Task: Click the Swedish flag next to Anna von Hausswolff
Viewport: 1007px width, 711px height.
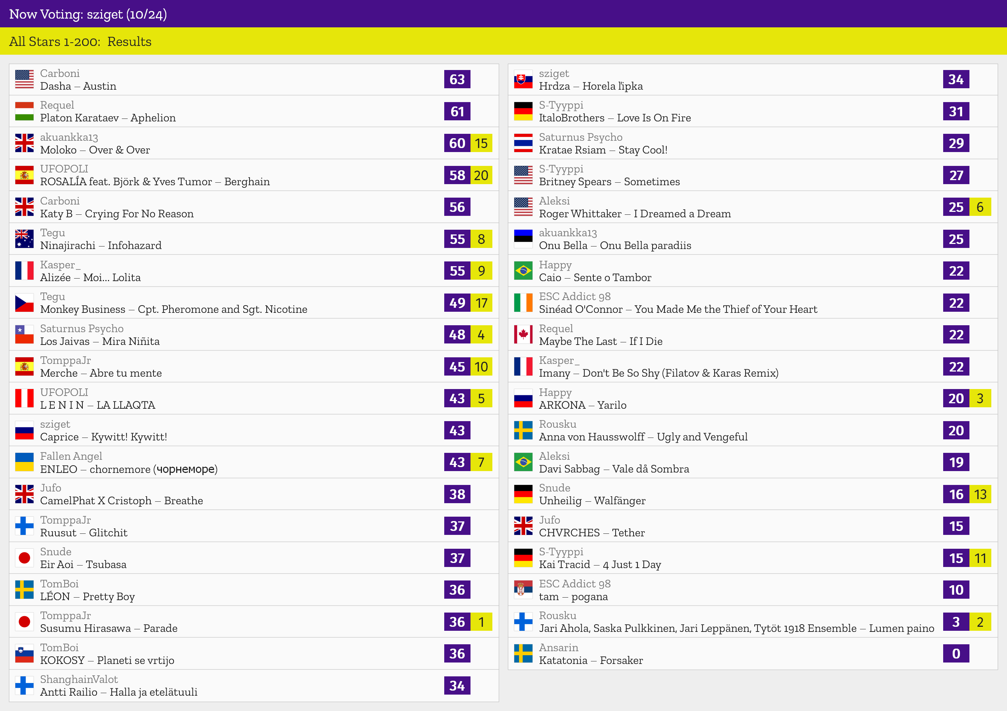Action: point(523,430)
